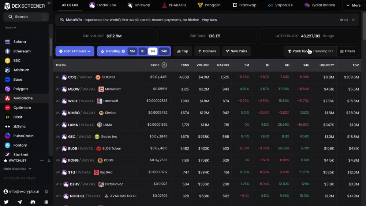
Task: Open the Base chain icon
Action: coord(7,80)
